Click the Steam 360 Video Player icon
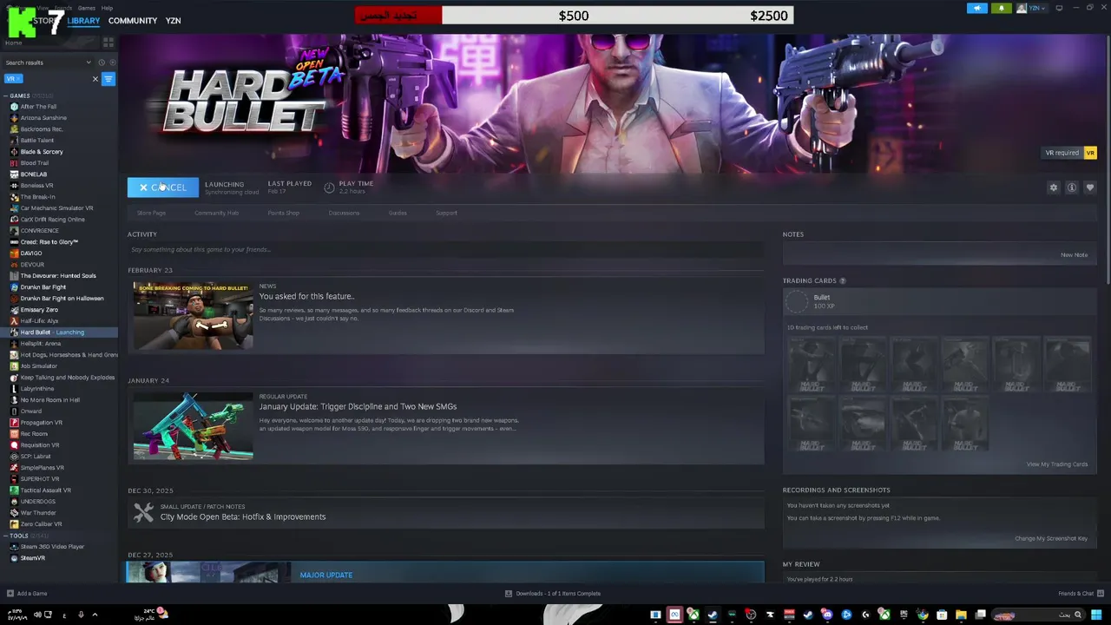Screen dimensions: 1111x625 (14, 547)
